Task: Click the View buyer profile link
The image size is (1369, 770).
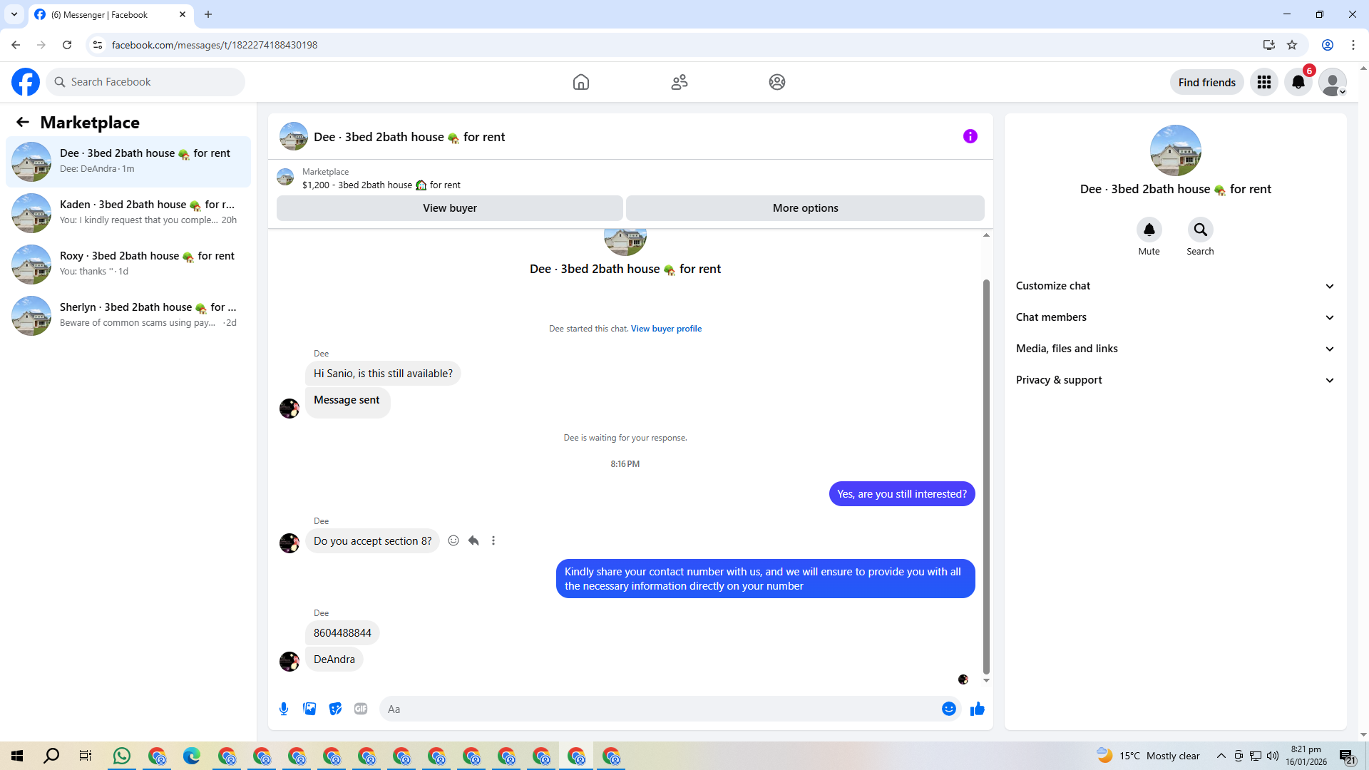Action: click(x=666, y=329)
